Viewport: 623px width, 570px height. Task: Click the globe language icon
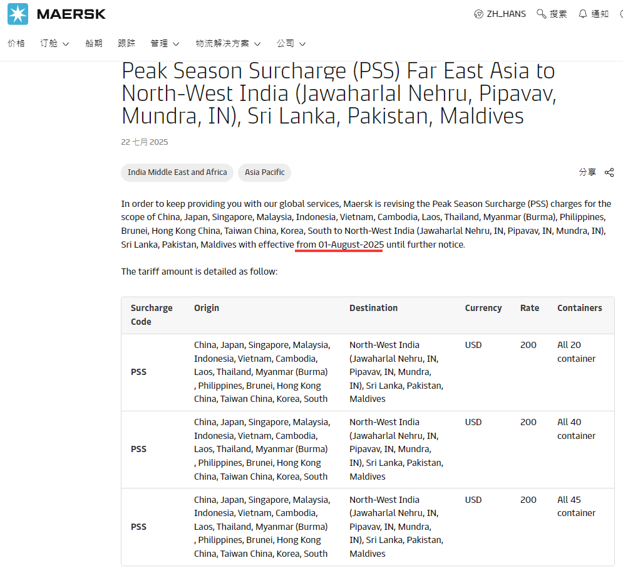point(478,14)
